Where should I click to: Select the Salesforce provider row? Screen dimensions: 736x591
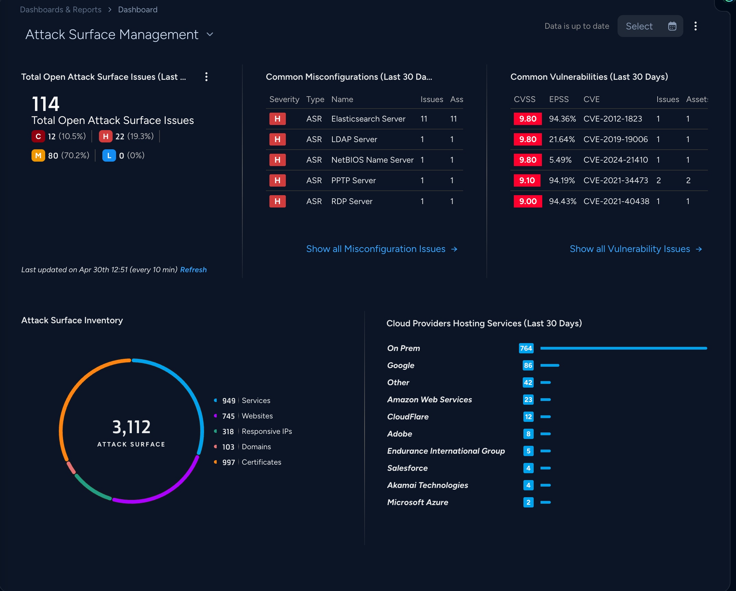coord(547,468)
